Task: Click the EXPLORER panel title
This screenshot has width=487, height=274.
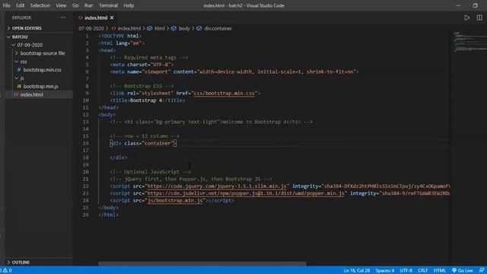Action: tap(21, 18)
